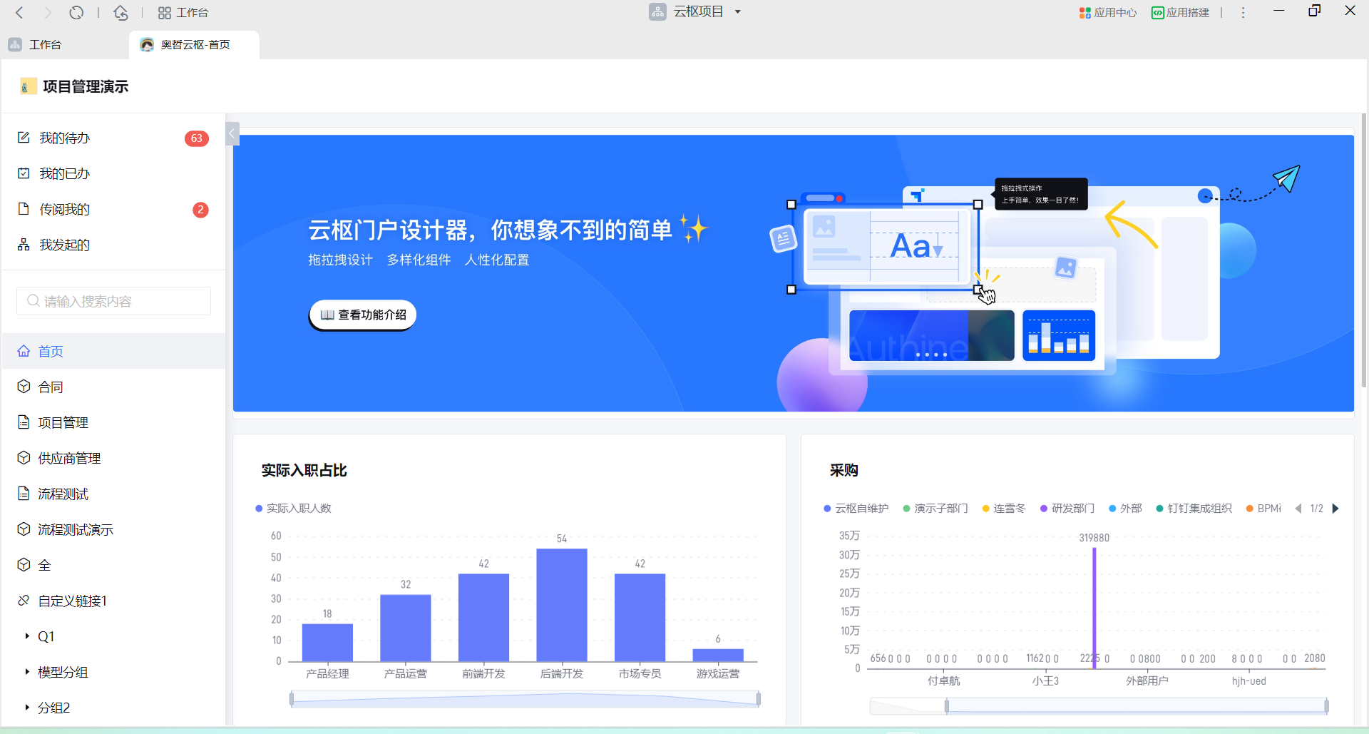Open the 工作台 grid icon in the title bar

pyautogui.click(x=164, y=13)
